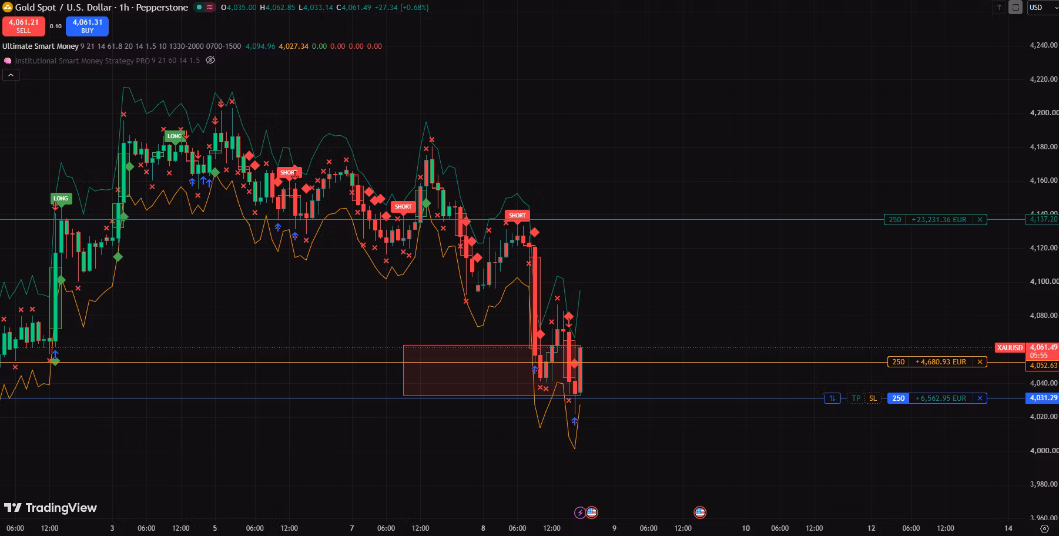Click the green market-open status dot
The image size is (1059, 536).
coord(199,7)
